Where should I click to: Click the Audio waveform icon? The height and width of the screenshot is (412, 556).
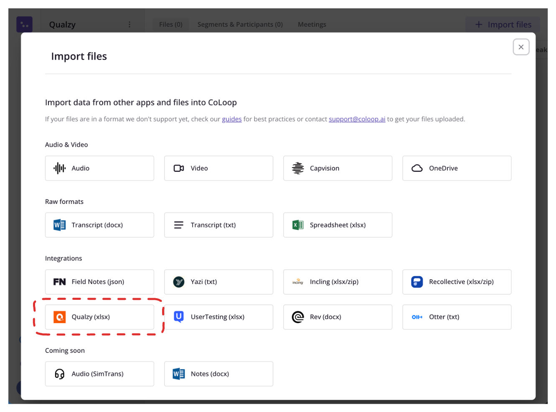[60, 168]
